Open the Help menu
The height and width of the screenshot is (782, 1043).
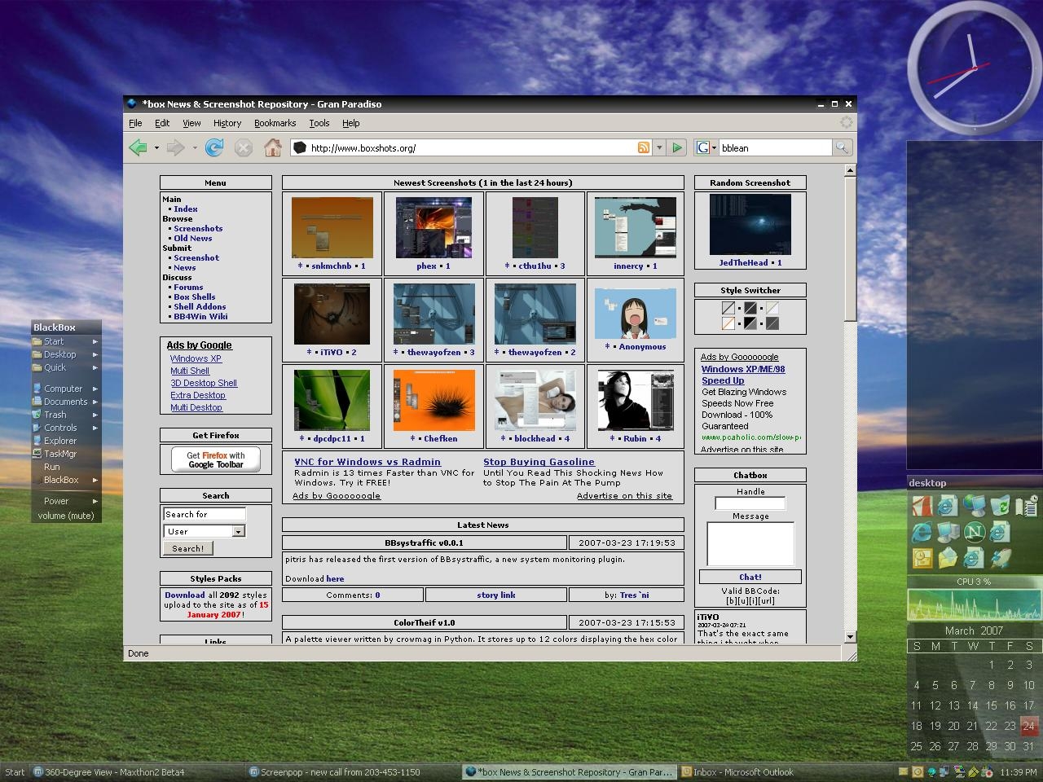pyautogui.click(x=350, y=123)
